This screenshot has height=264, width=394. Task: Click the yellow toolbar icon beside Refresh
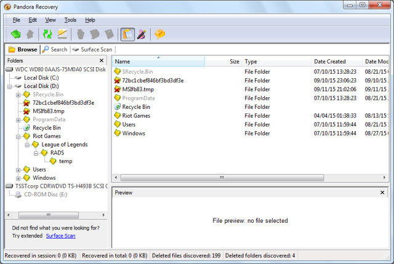[62, 34]
